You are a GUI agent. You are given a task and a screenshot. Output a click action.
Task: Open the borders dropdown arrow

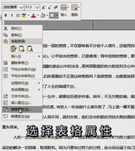tap(56, 15)
